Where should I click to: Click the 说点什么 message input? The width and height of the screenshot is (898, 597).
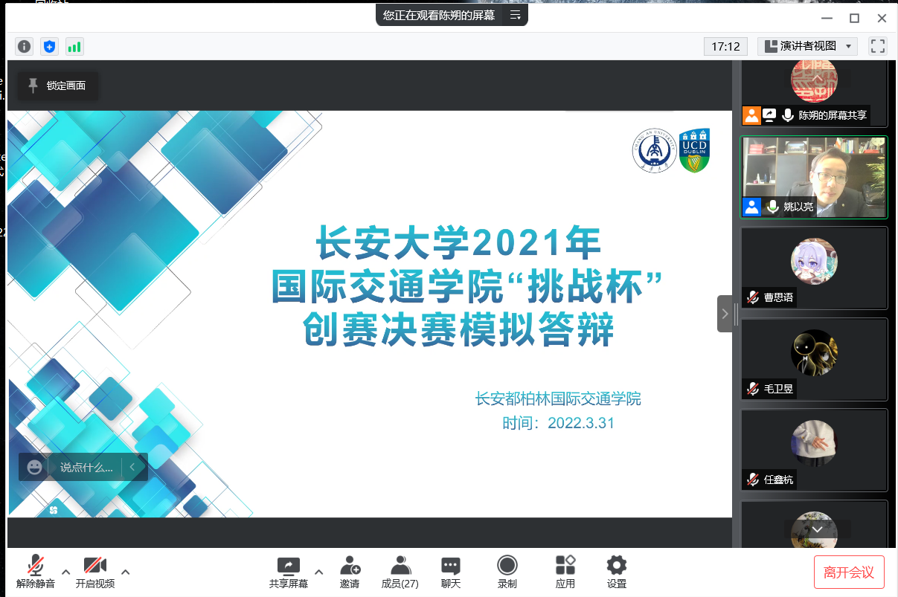pos(86,468)
